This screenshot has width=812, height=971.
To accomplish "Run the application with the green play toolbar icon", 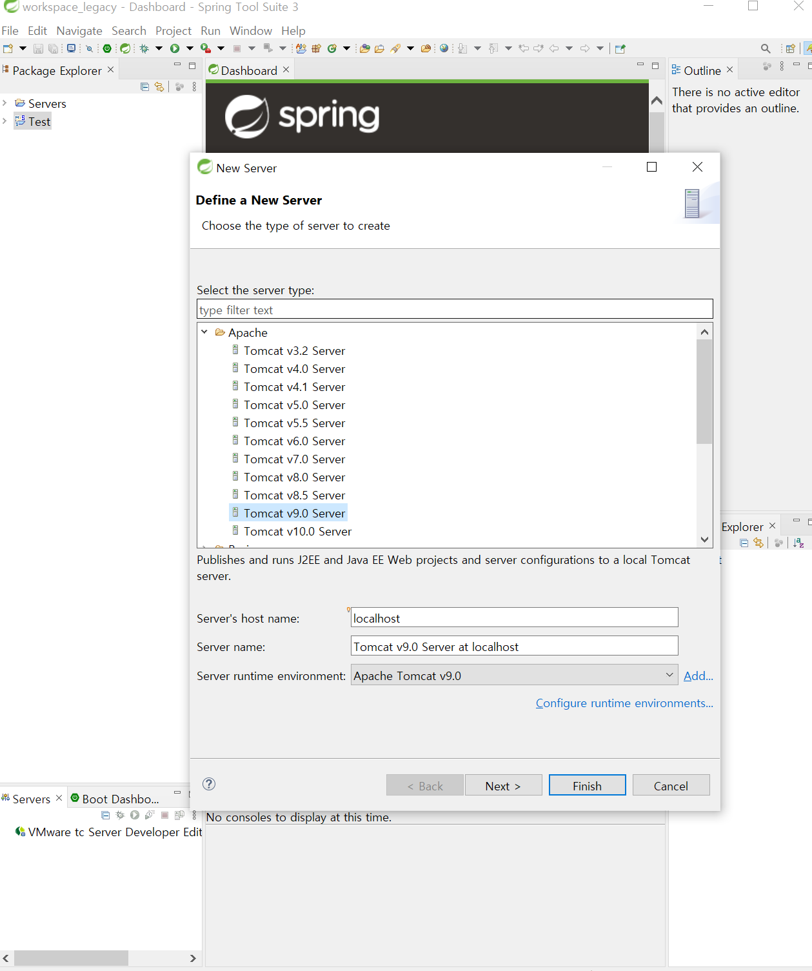I will click(x=175, y=48).
